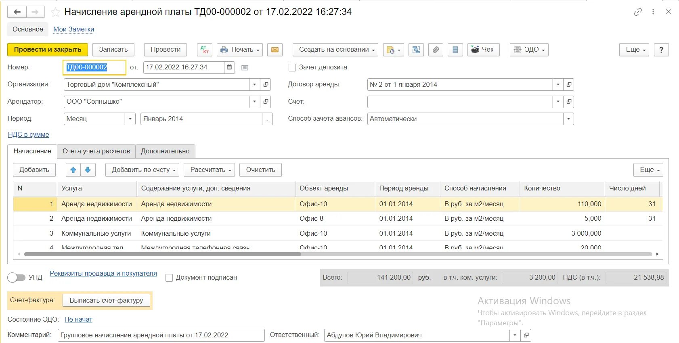Move table row down with blue arrow

[x=88, y=170]
